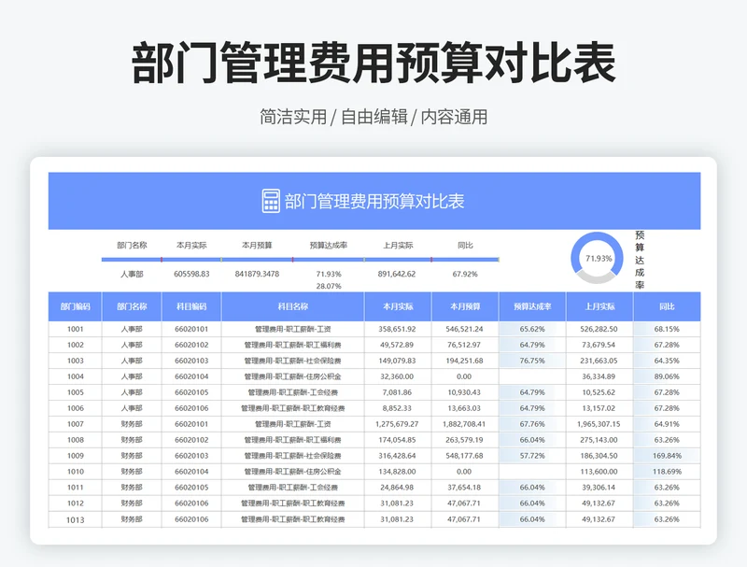
Task: Click 财务部 in row 1007
Action: [x=132, y=424]
